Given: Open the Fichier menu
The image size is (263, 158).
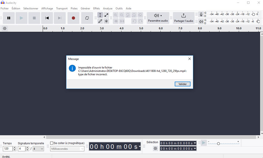Looking at the screenshot, I should point(4,8).
